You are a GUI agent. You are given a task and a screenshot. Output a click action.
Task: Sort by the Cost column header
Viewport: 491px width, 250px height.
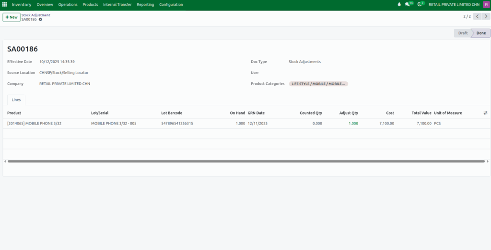point(390,113)
